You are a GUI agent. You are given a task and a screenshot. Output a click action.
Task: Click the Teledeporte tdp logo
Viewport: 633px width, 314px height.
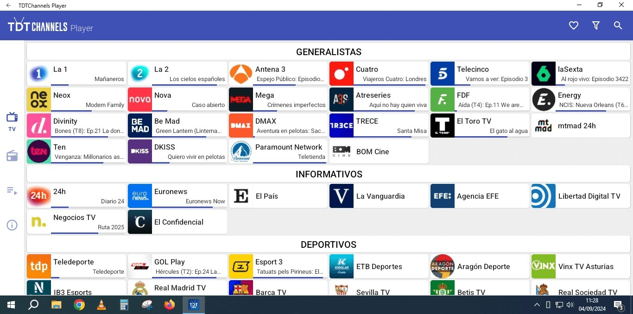(x=39, y=266)
